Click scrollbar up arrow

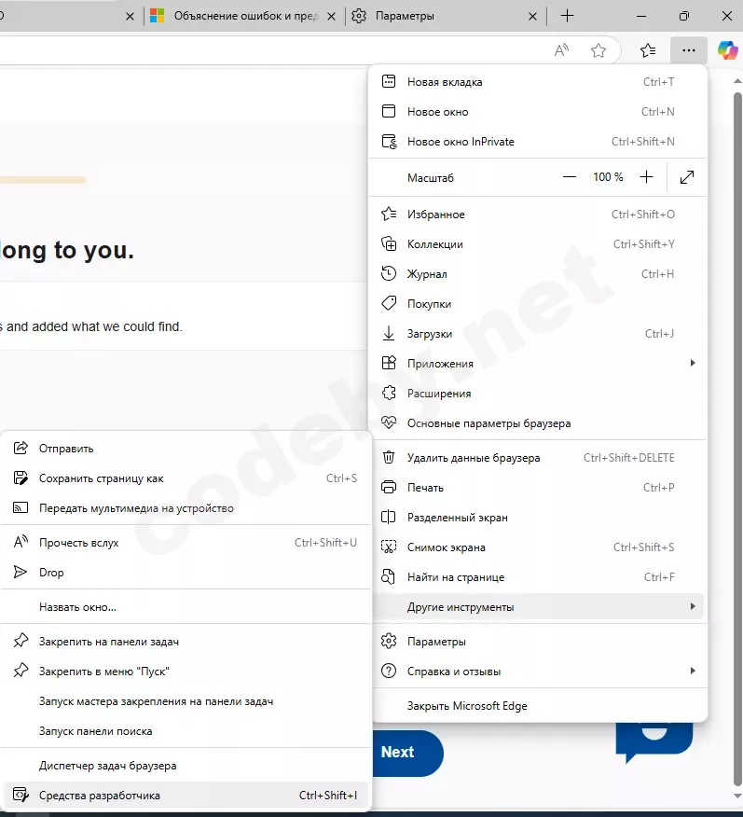click(737, 81)
